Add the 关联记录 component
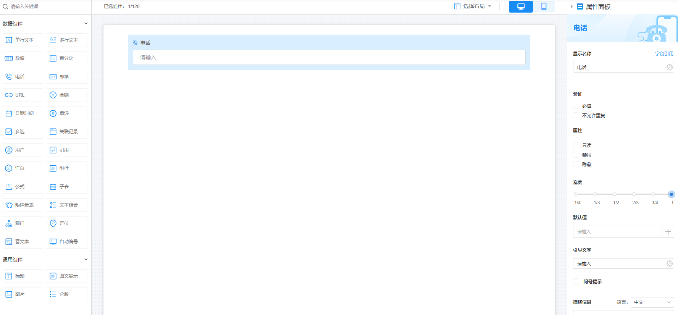Viewport: 678px width, 315px height. click(67, 132)
